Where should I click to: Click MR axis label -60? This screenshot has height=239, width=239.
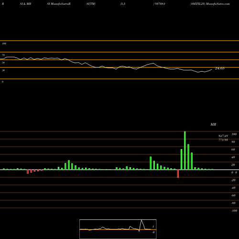(233, 196)
